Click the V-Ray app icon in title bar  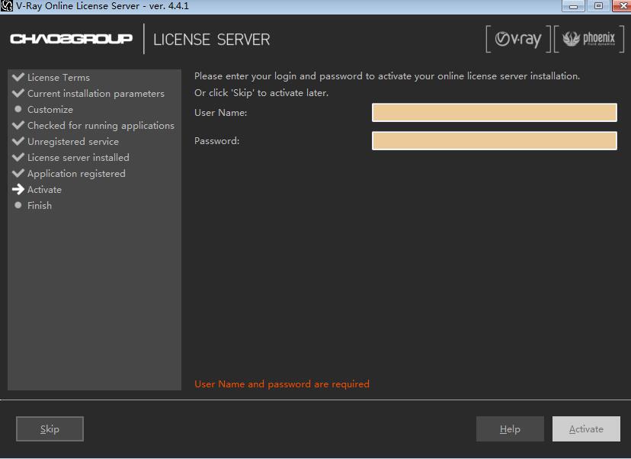(7, 6)
